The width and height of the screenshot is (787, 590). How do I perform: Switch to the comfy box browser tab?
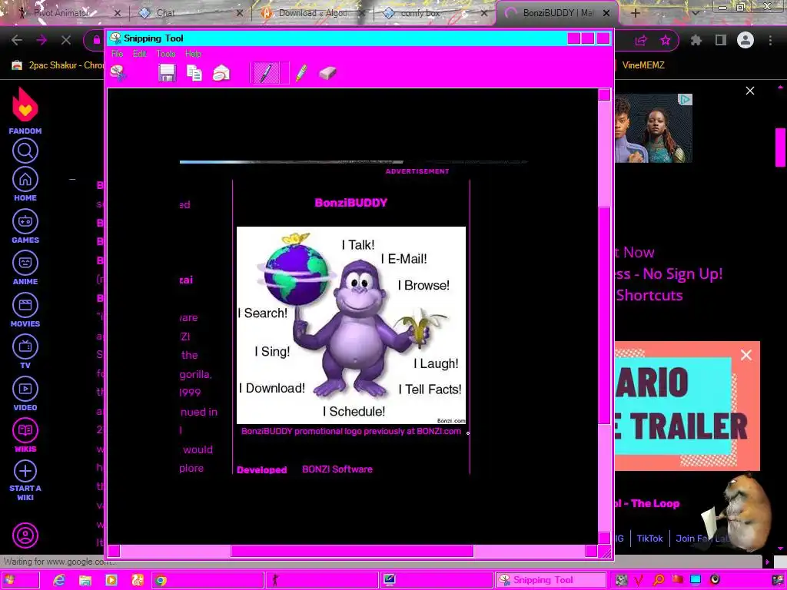(435, 13)
